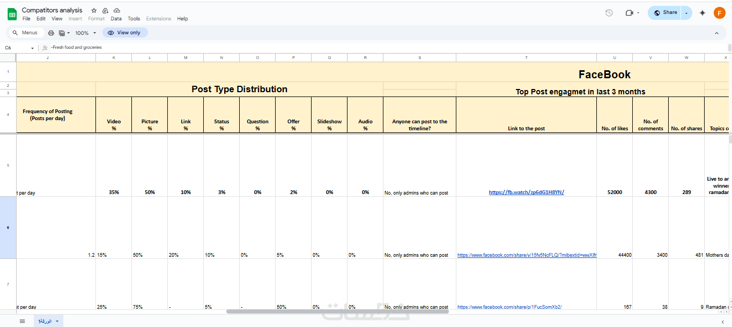The height and width of the screenshot is (327, 732).
Task: Open the Data menu
Action: click(x=116, y=19)
